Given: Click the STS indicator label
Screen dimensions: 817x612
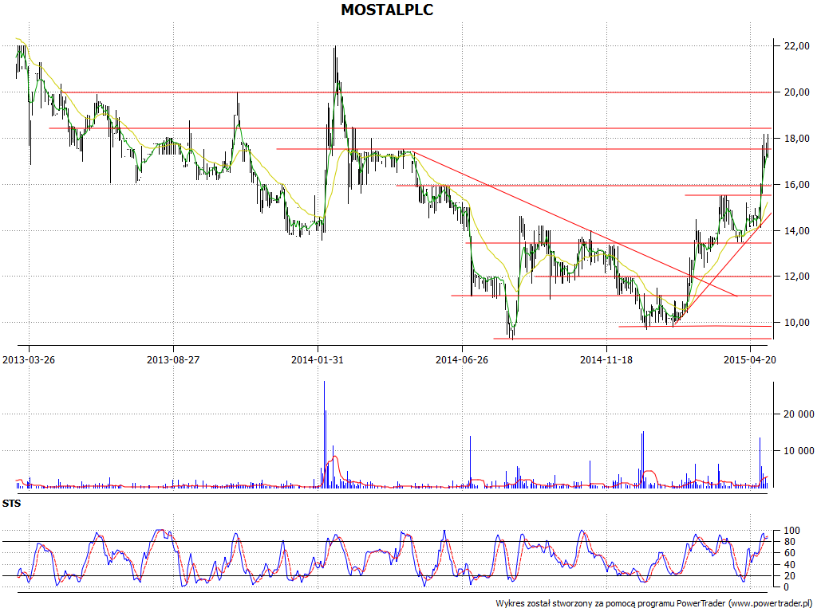Looking at the screenshot, I should point(11,504).
